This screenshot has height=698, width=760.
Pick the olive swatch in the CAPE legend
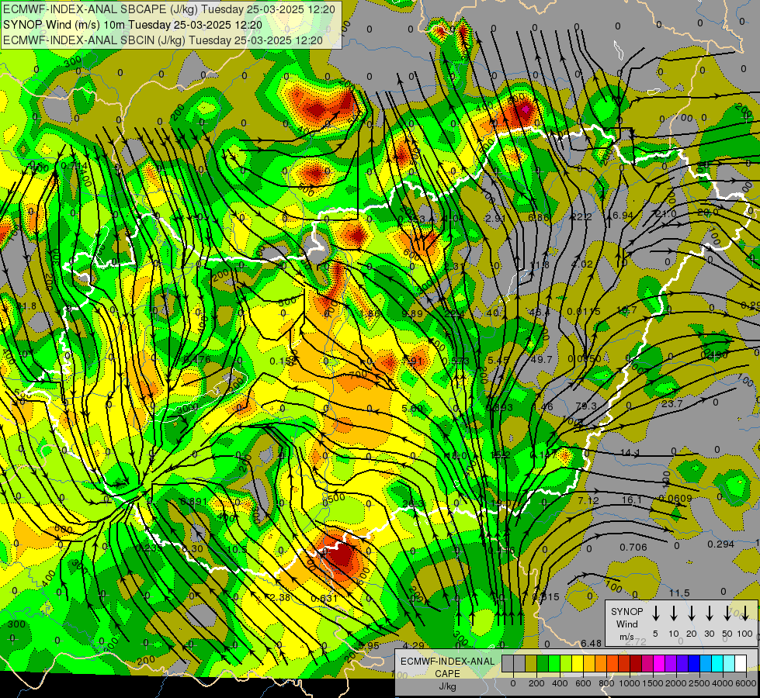pyautogui.click(x=531, y=663)
